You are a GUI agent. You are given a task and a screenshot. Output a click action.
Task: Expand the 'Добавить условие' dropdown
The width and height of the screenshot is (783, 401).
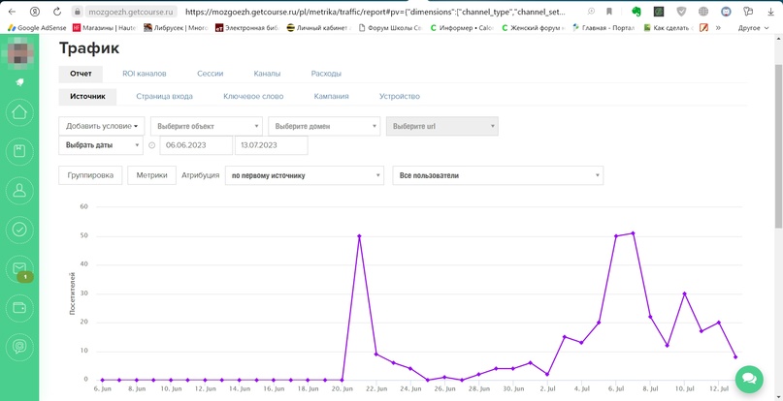pyautogui.click(x=101, y=126)
